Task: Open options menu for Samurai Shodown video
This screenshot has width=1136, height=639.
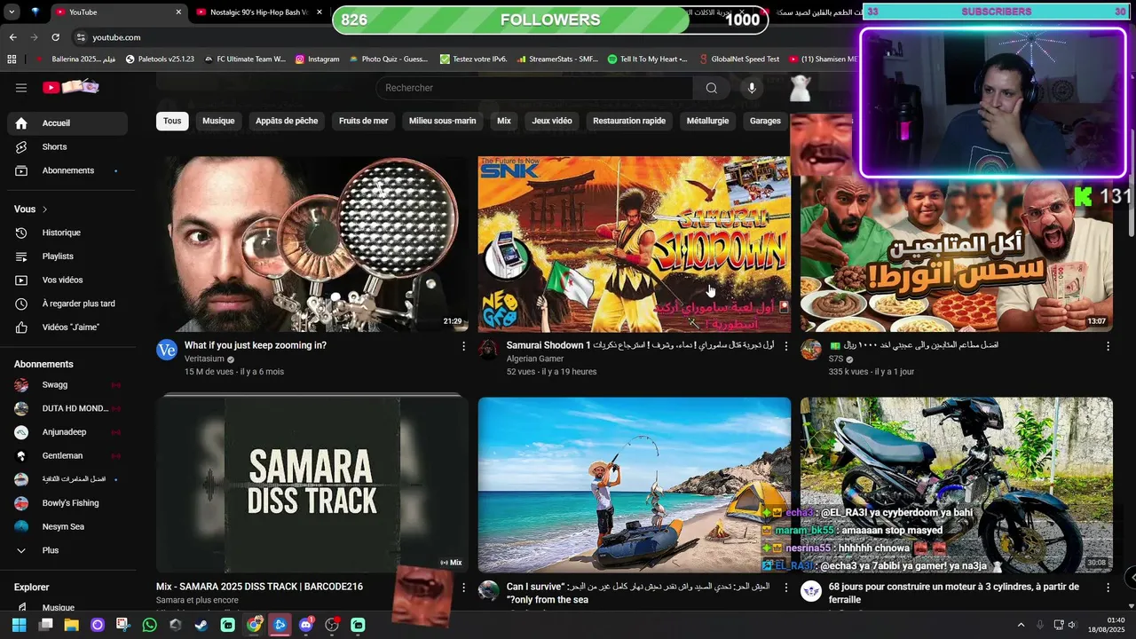Action: point(785,346)
